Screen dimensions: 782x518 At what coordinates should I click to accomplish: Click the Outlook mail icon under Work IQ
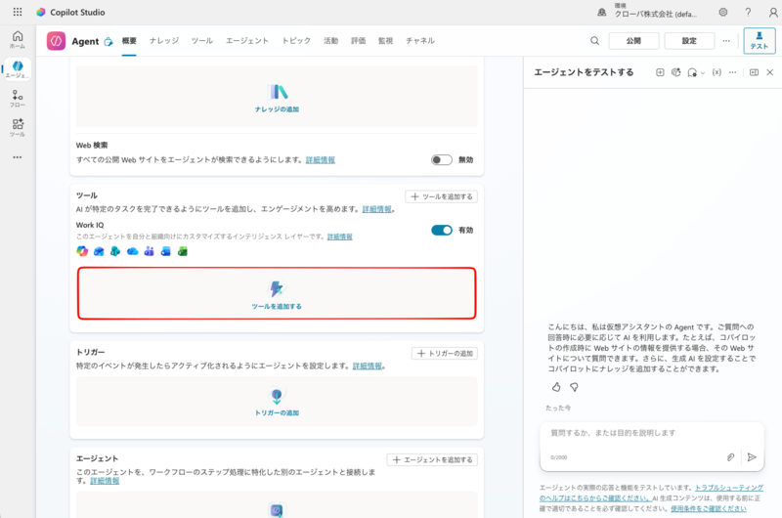(x=99, y=251)
